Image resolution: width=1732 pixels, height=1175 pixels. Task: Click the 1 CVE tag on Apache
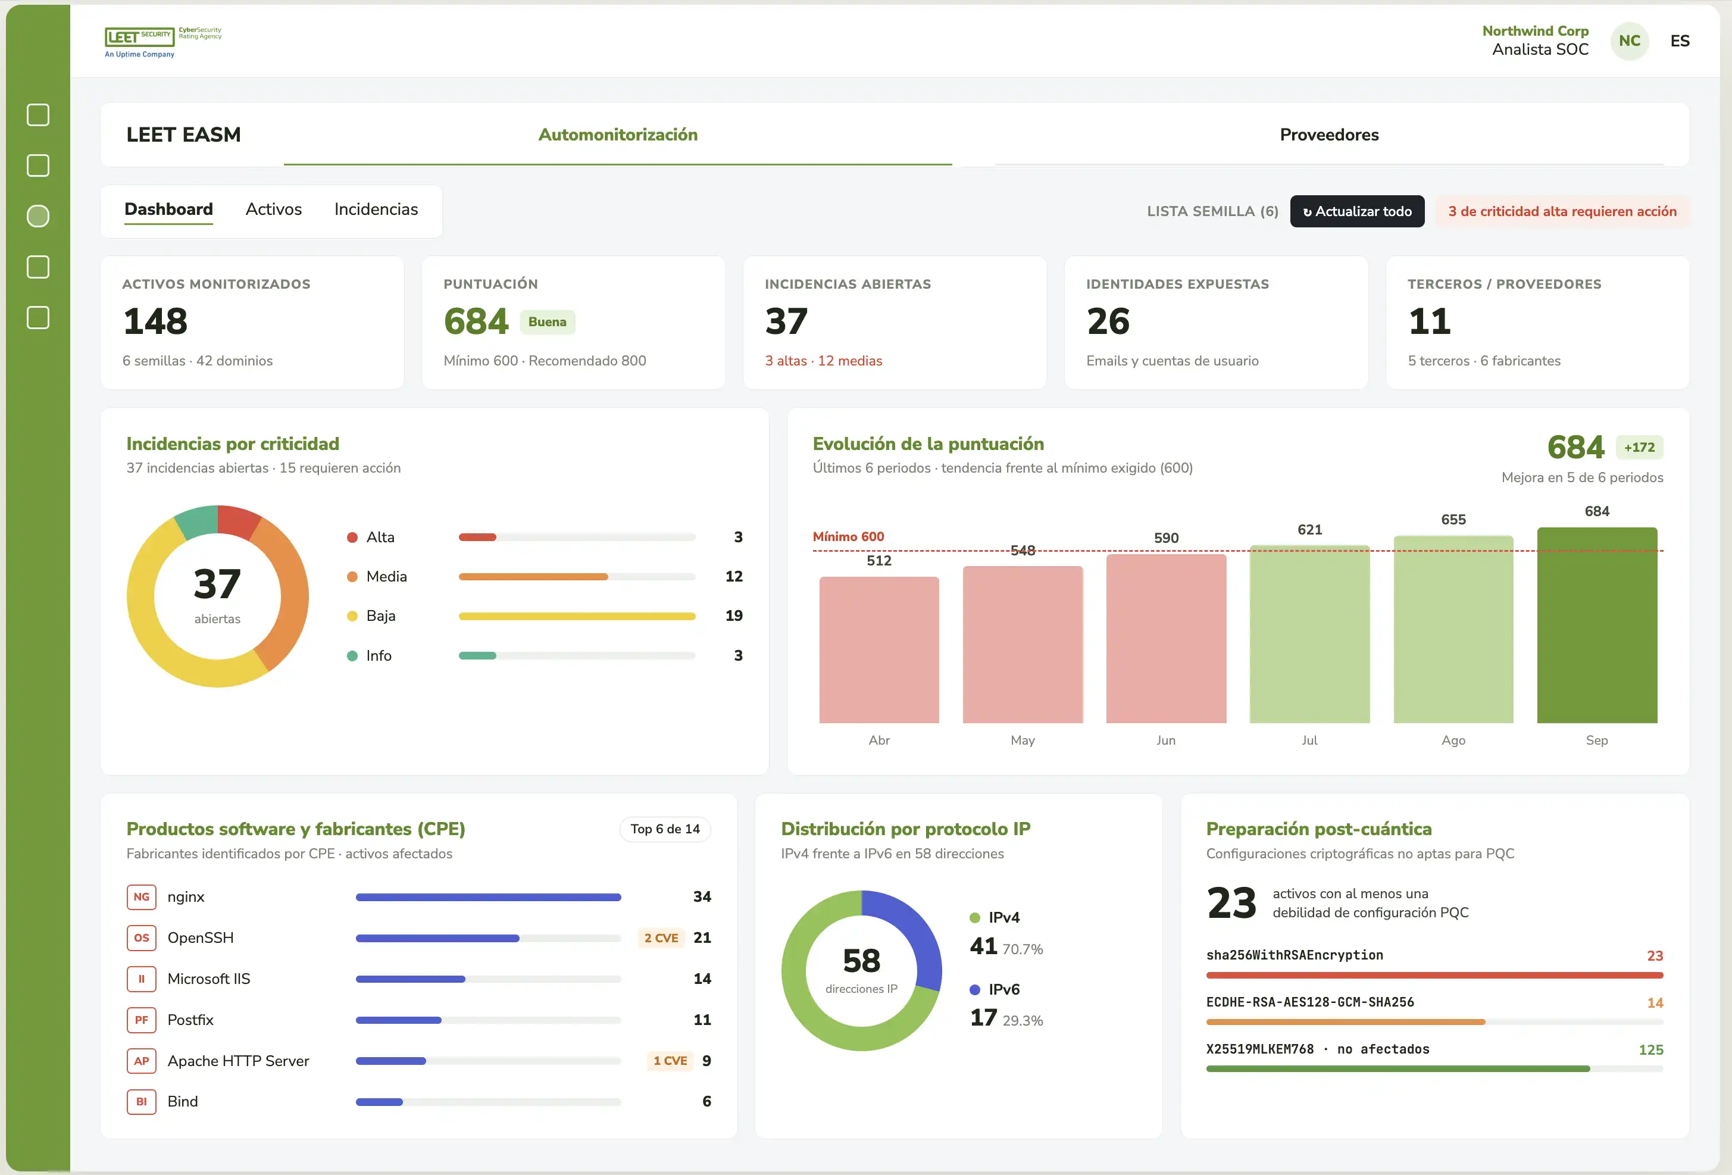pyautogui.click(x=670, y=1061)
